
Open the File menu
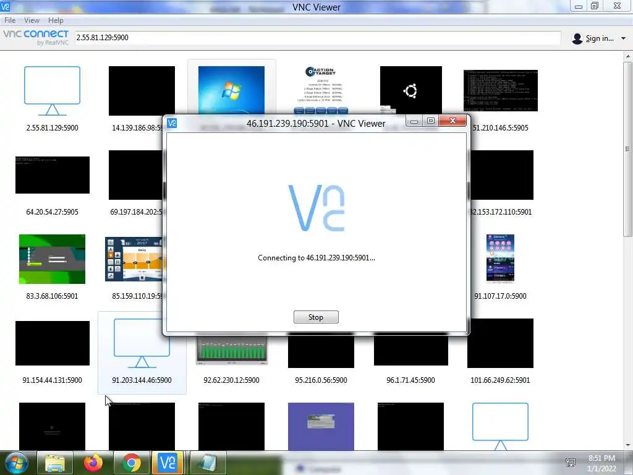pos(10,20)
